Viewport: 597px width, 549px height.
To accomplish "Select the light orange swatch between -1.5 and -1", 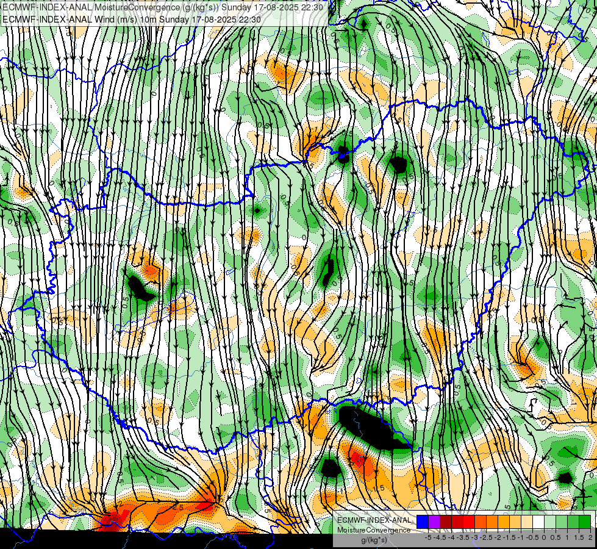I will coord(515,522).
